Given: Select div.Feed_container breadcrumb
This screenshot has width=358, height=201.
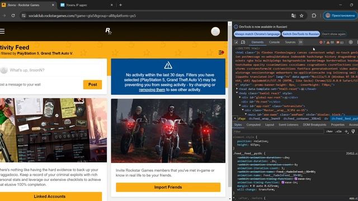Looking at the screenshot, I should click(302, 119).
